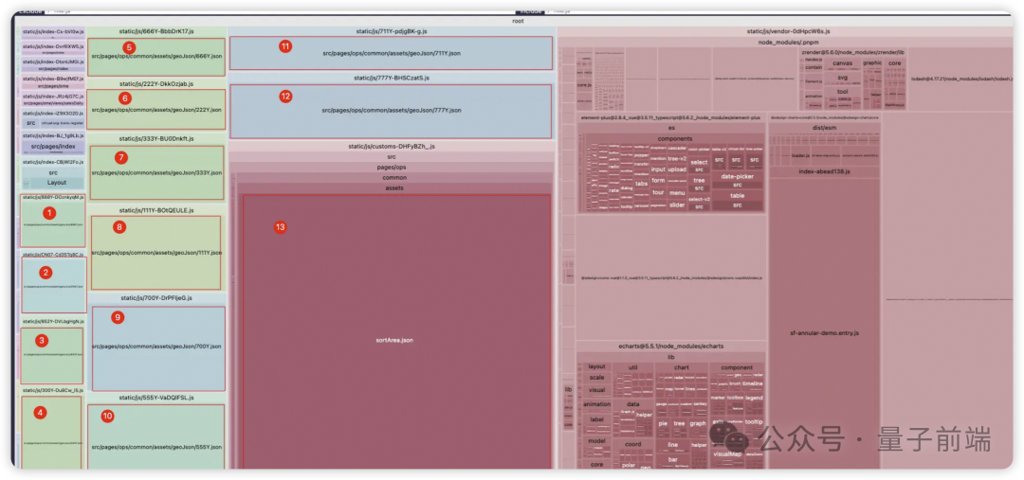Select the static/js/666Y-BbbDrK17.js chunk header
Viewport: 1024px width, 480px height.
(x=156, y=30)
